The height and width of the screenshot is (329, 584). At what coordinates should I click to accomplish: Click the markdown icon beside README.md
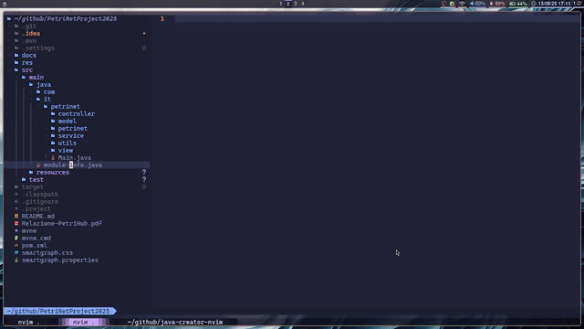pyautogui.click(x=16, y=216)
